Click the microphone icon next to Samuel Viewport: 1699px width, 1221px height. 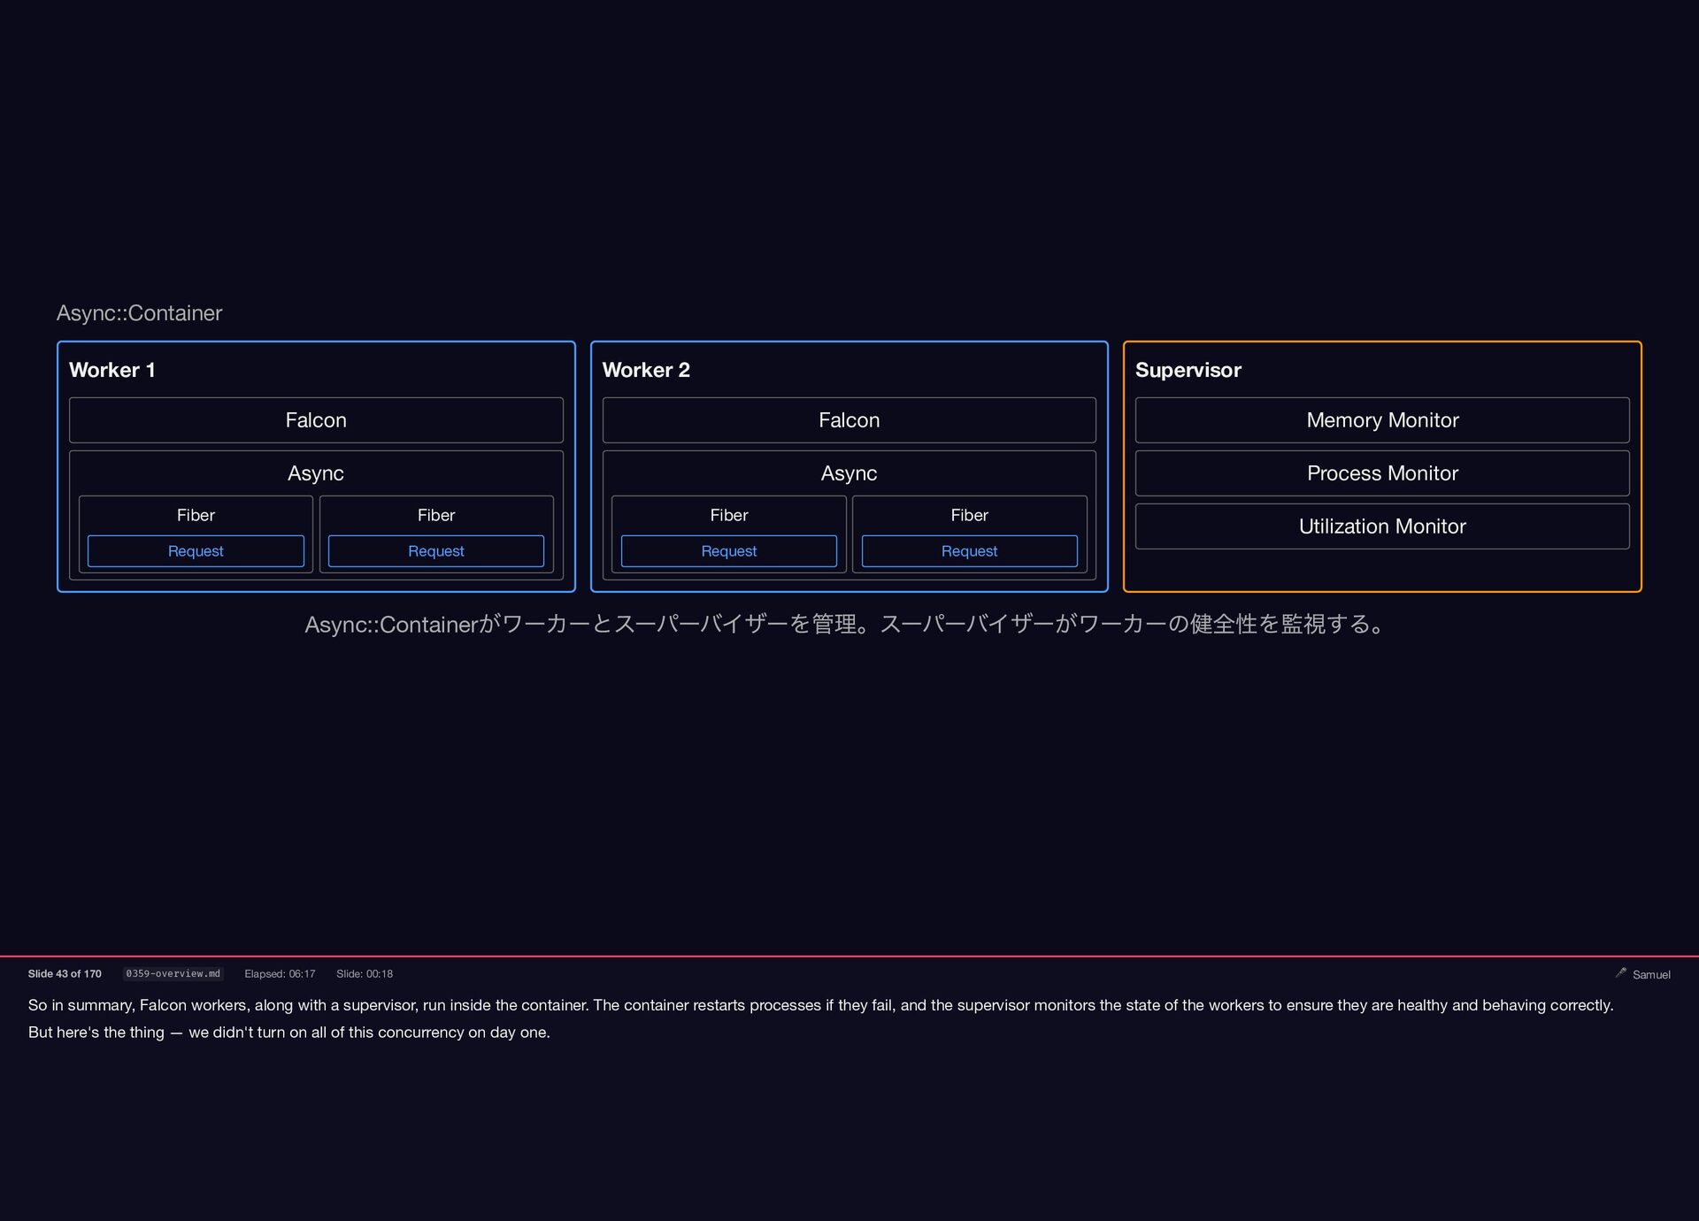click(x=1620, y=972)
